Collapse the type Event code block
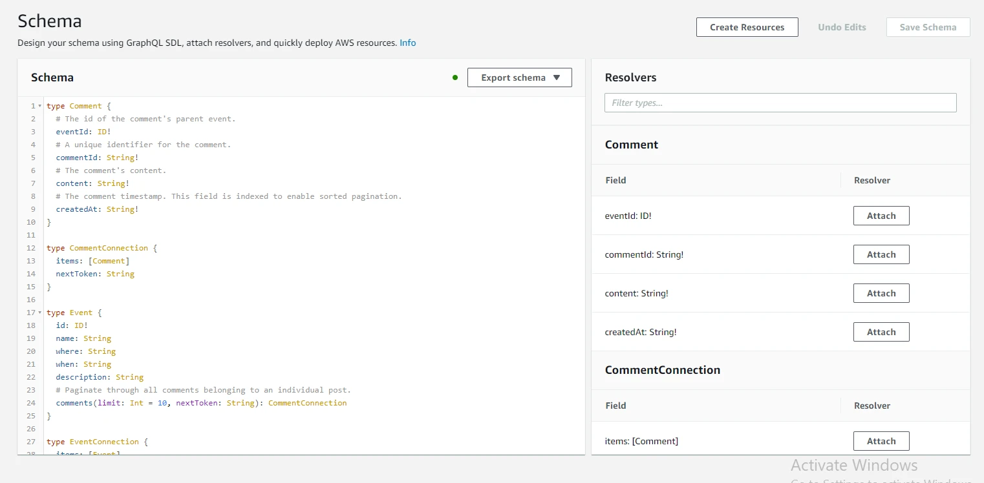 pos(40,313)
